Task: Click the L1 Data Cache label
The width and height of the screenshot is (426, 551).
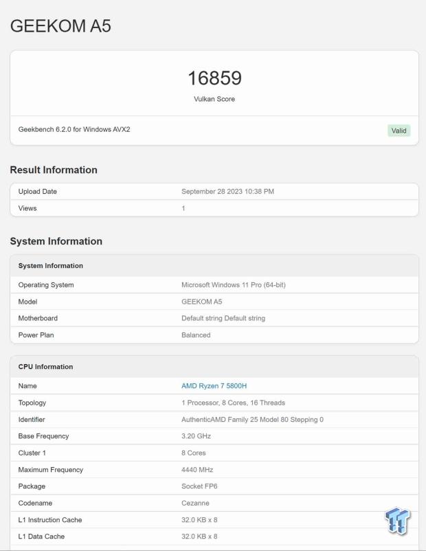Action: tap(41, 537)
